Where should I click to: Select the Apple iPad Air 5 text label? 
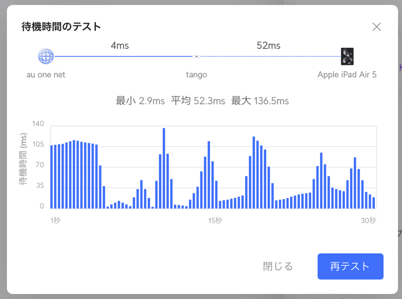click(347, 75)
